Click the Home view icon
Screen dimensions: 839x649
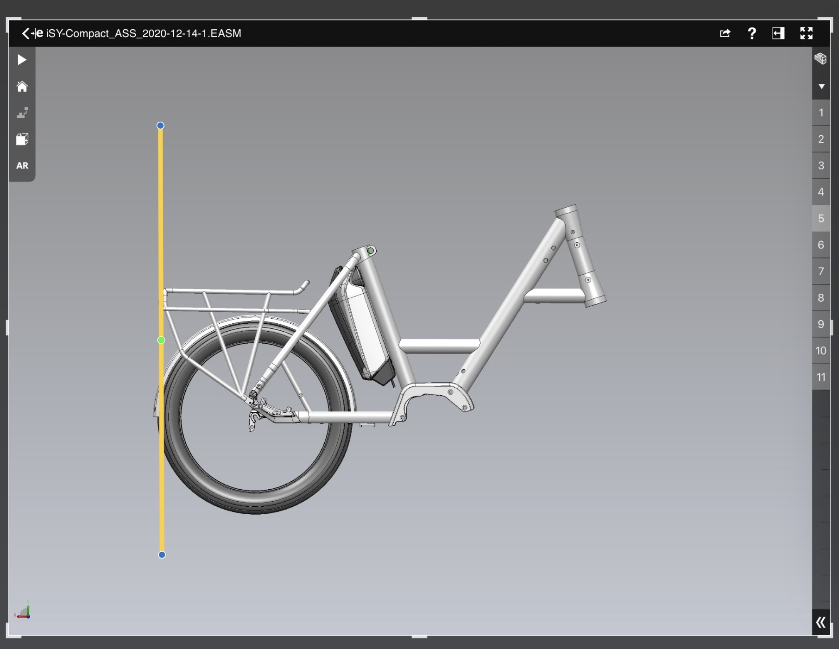tap(22, 87)
